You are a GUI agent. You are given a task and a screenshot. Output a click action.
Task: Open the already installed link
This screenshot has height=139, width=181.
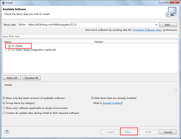112,103
